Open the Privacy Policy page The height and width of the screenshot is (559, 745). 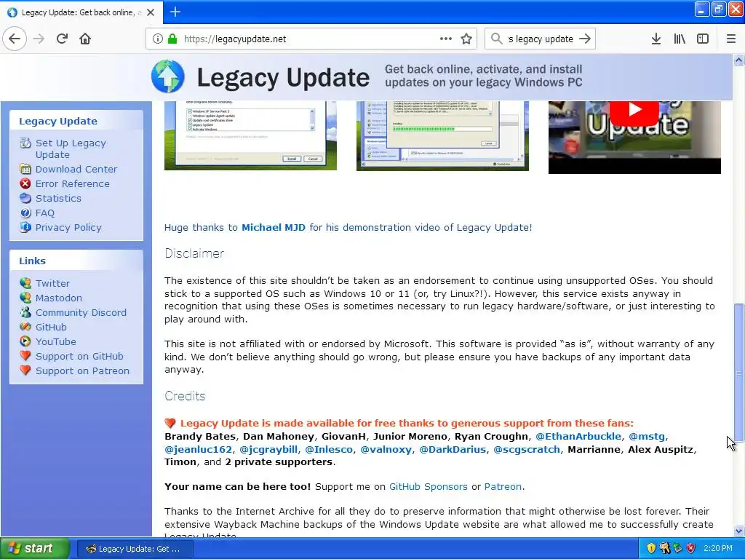point(68,227)
